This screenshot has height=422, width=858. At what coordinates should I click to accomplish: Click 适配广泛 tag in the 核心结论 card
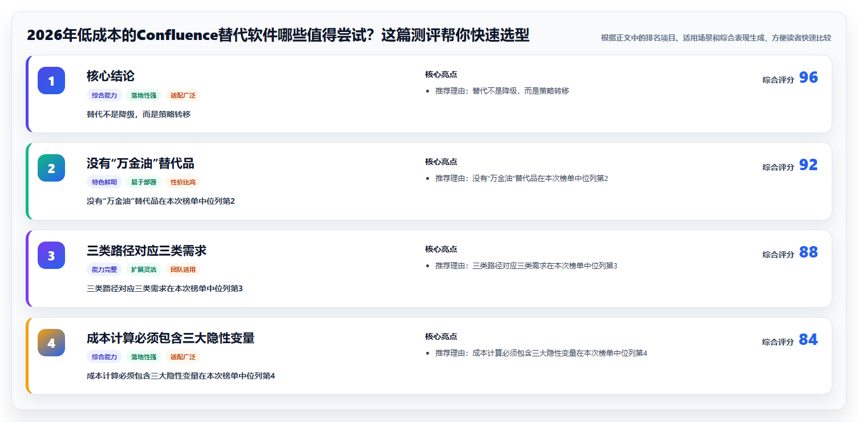click(183, 95)
